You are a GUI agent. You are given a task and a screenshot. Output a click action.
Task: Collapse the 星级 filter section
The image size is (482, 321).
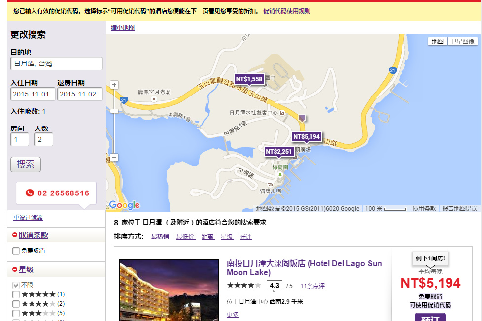14,269
